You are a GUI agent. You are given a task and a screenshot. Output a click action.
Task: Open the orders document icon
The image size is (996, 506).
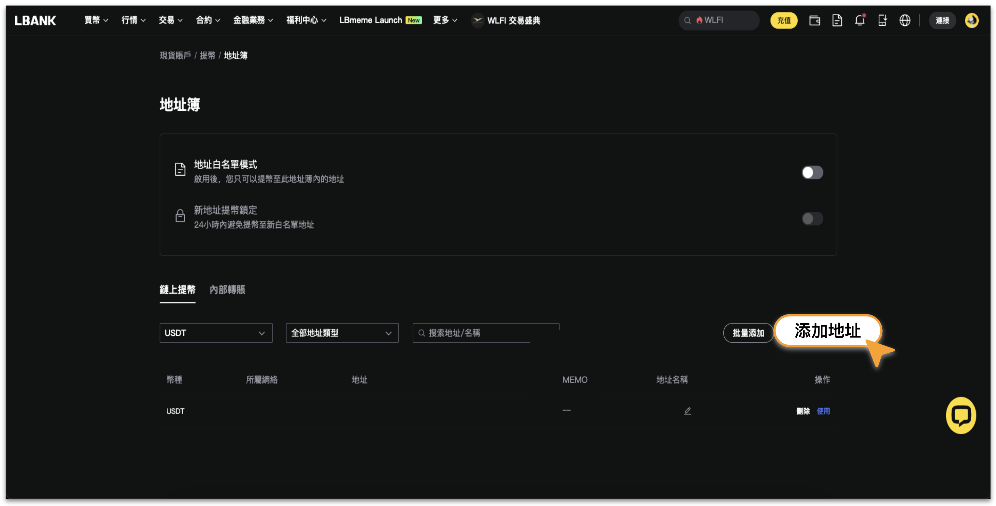click(837, 20)
